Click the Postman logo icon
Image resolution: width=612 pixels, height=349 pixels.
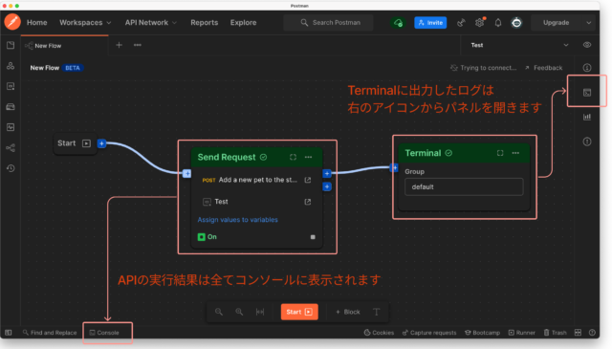click(12, 21)
